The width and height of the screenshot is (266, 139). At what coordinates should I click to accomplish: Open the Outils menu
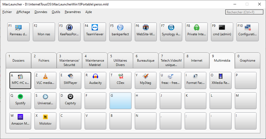[x=56, y=12]
